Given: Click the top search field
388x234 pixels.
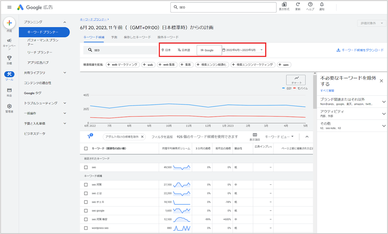Looking at the screenshot, I should [x=224, y=7].
